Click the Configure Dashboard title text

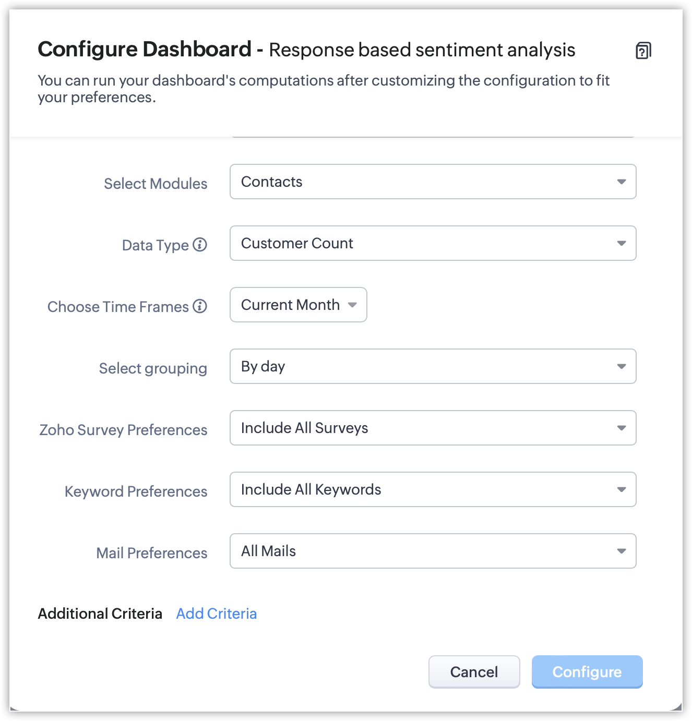pos(145,50)
